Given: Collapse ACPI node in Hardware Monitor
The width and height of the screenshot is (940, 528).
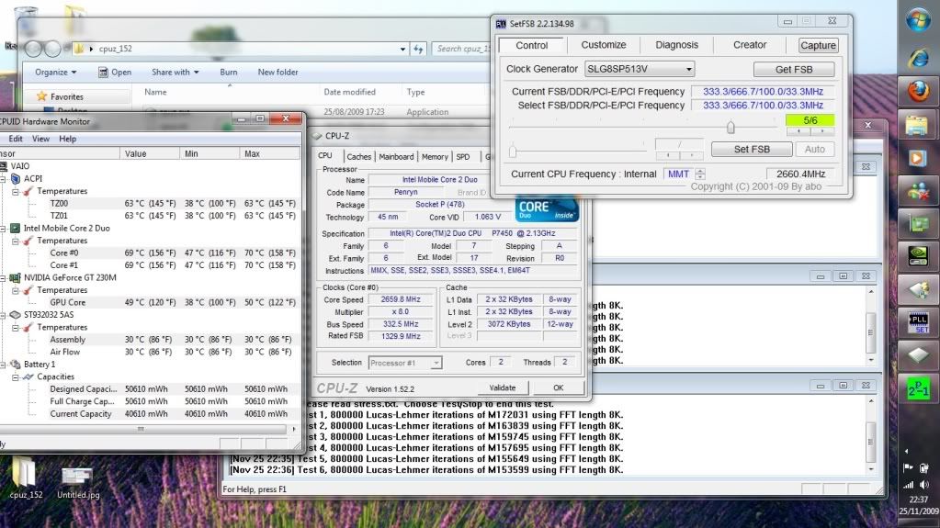Looking at the screenshot, I should [x=3, y=178].
